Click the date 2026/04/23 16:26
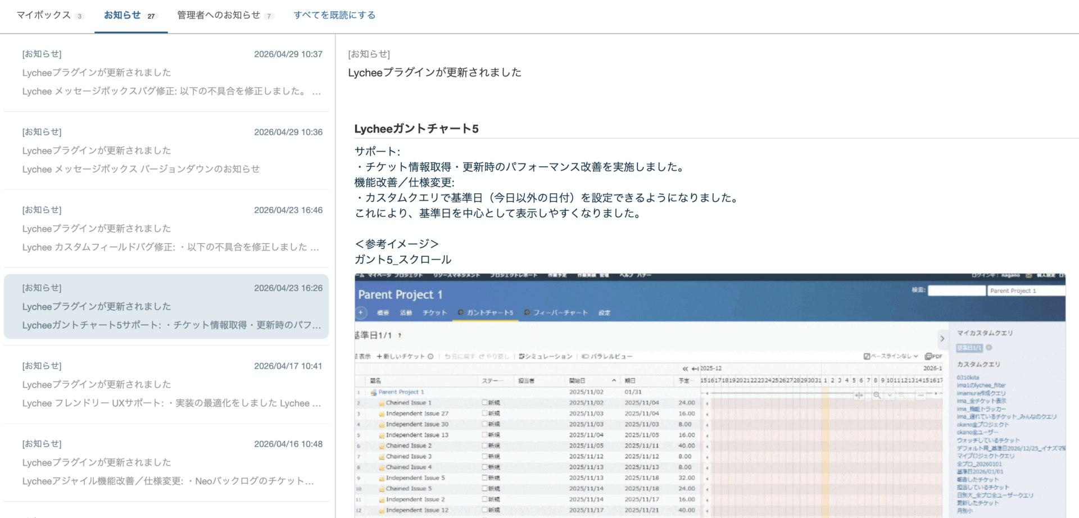The height and width of the screenshot is (518, 1079). point(288,288)
